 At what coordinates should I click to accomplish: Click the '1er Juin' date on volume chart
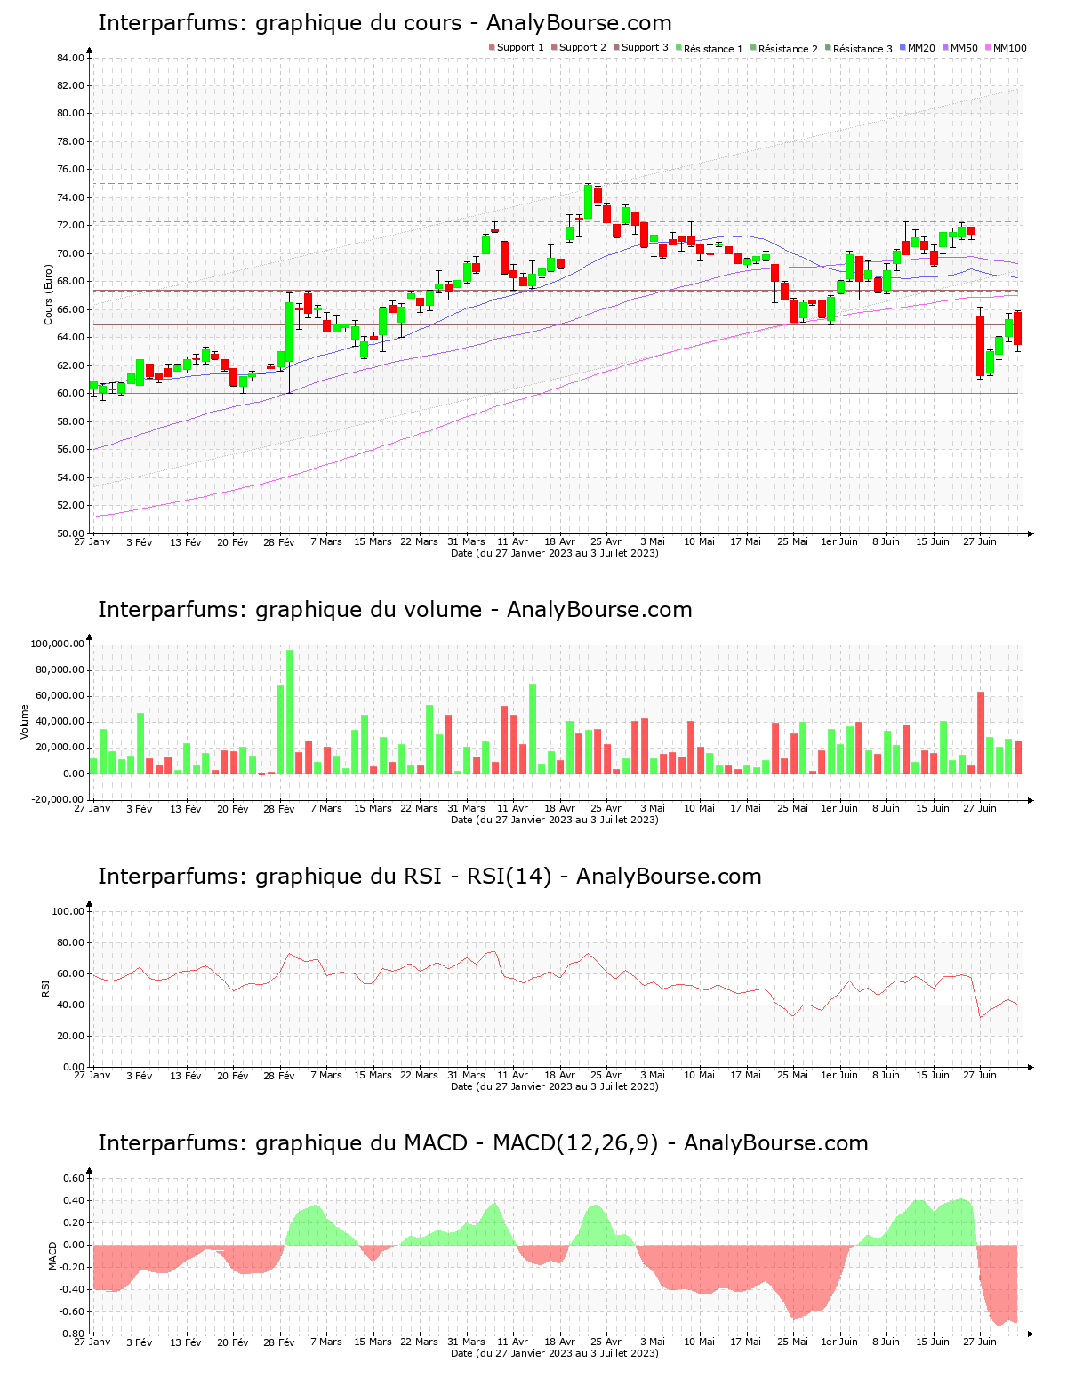(839, 809)
